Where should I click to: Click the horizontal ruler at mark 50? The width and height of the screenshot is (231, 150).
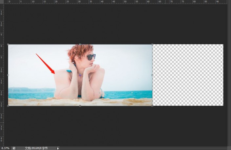125,2
